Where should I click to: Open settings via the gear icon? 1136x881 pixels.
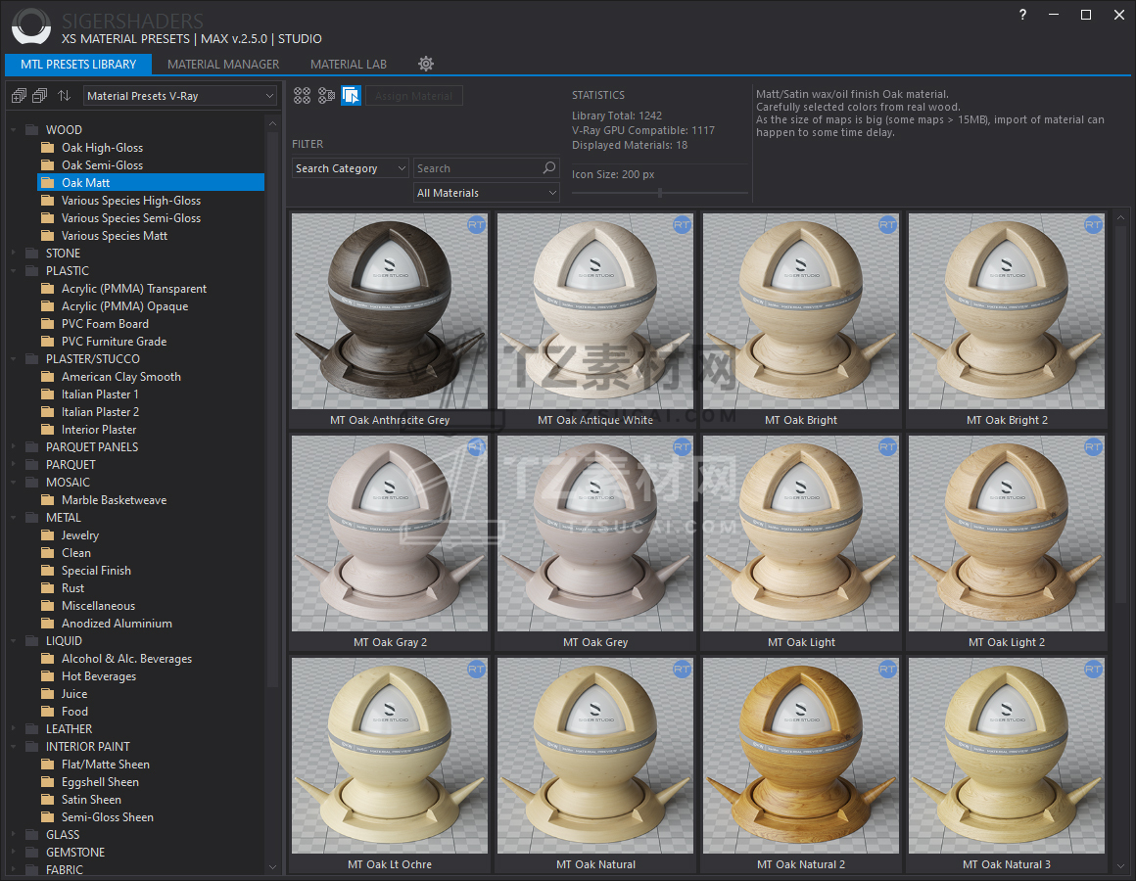426,64
